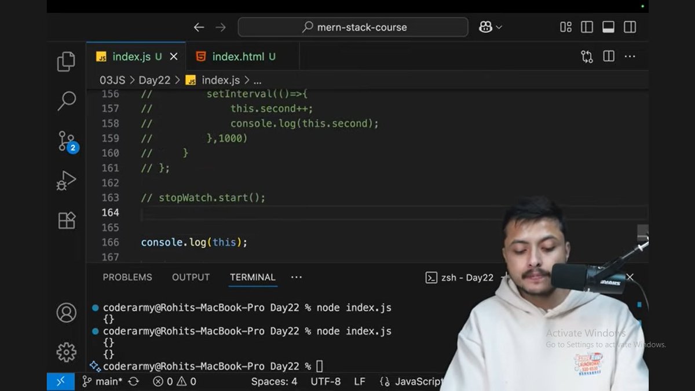The width and height of the screenshot is (695, 391).
Task: Open more panel tabs ellipsis
Action: click(x=297, y=277)
